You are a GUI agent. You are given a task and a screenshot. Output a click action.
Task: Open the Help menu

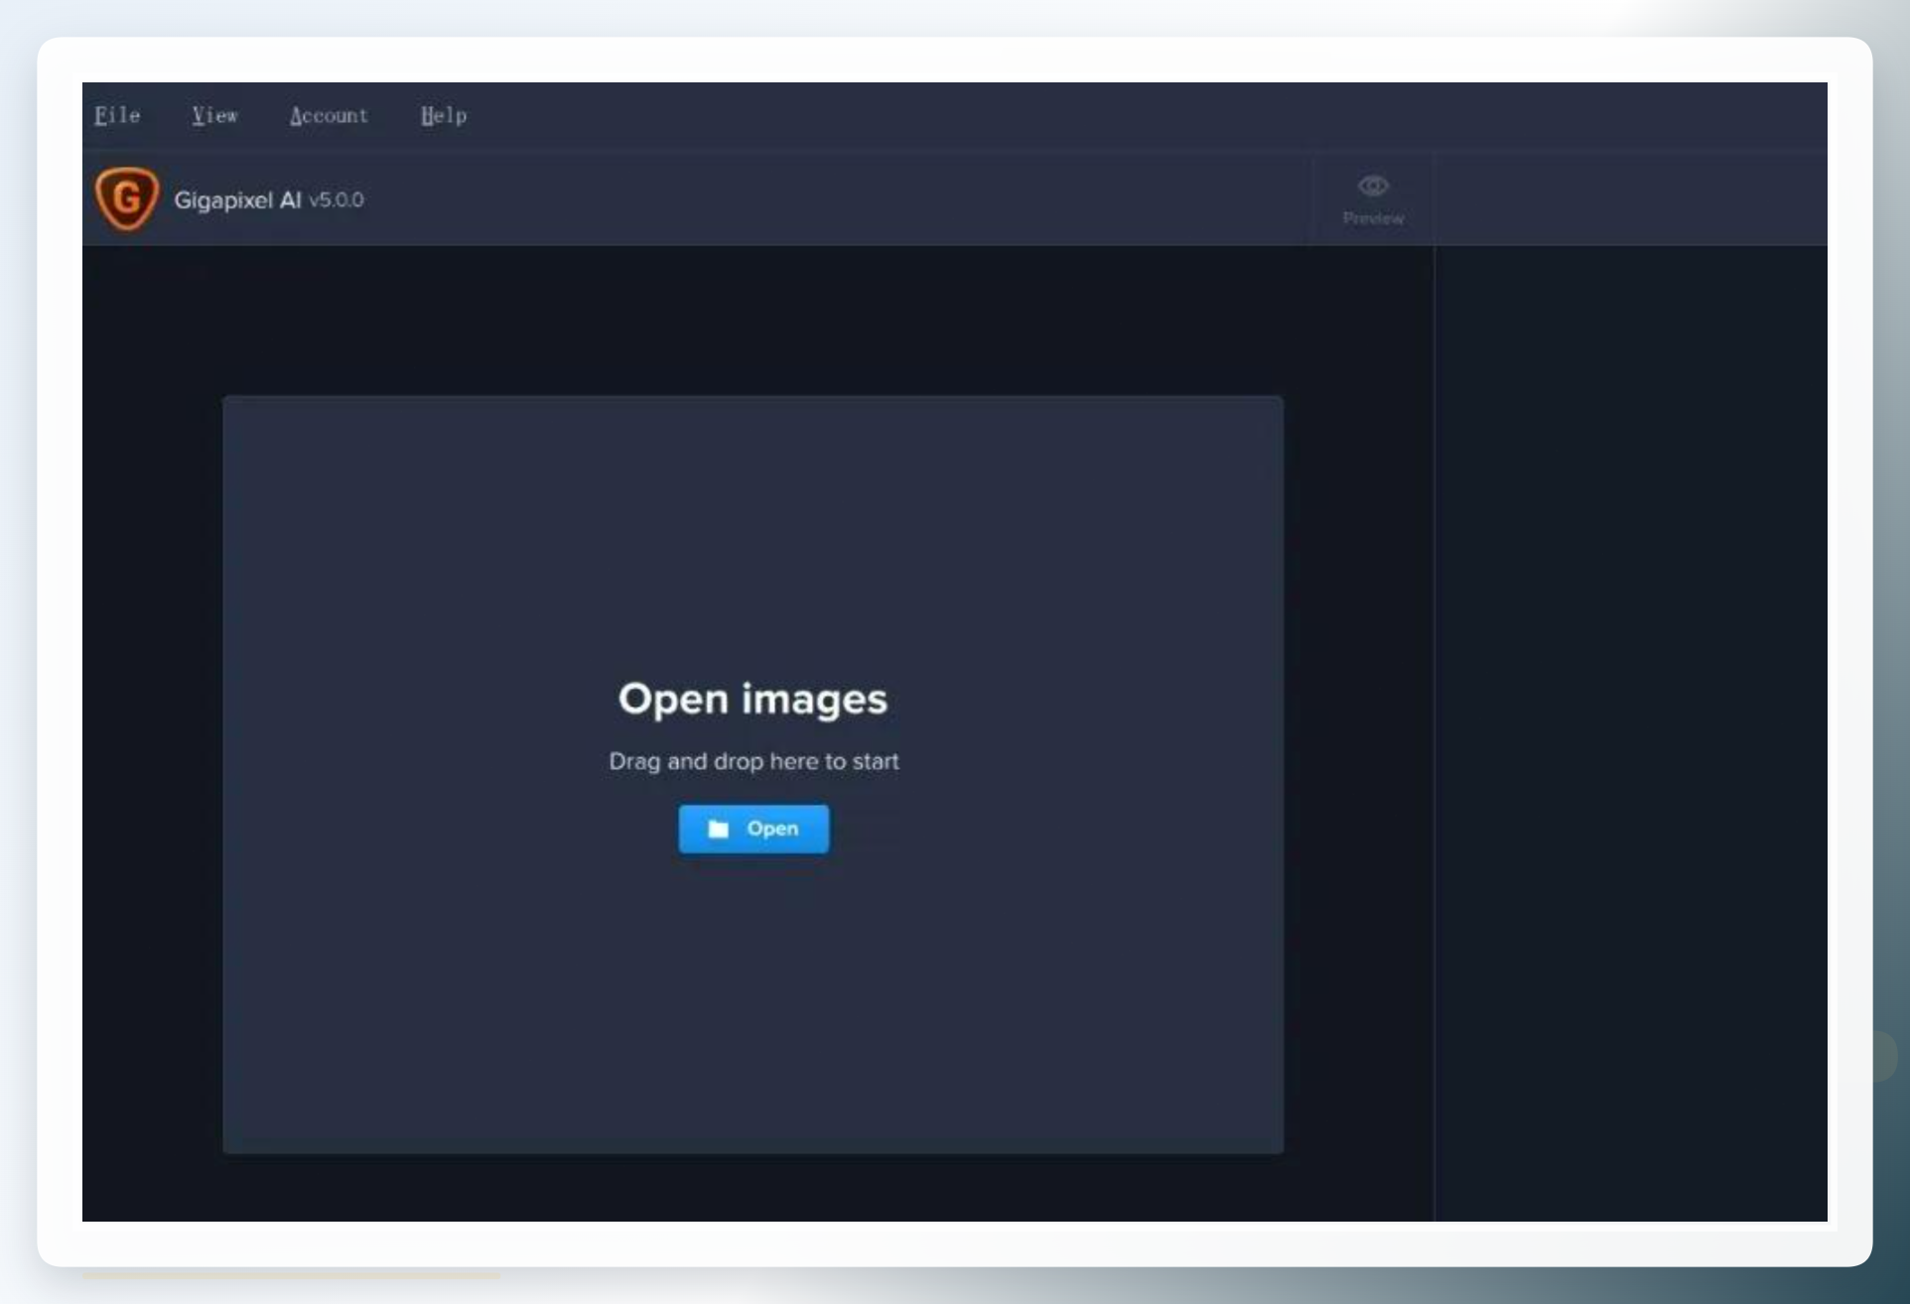point(443,115)
